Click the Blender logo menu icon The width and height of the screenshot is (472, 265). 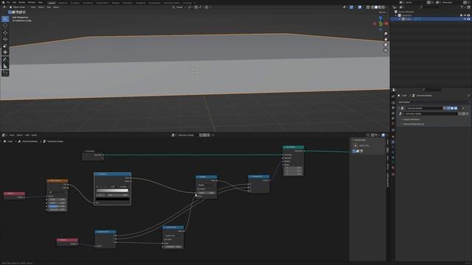click(x=3, y=2)
